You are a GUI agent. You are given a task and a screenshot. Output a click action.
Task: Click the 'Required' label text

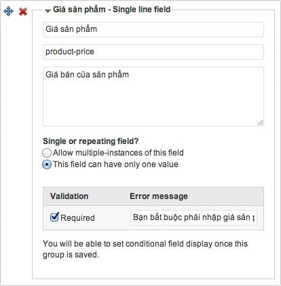pos(77,218)
